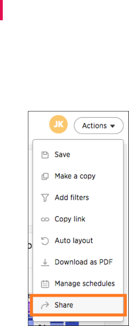The image size is (129, 326).
Task: Click the circular arrow Auto layout icon
Action: coord(45,241)
